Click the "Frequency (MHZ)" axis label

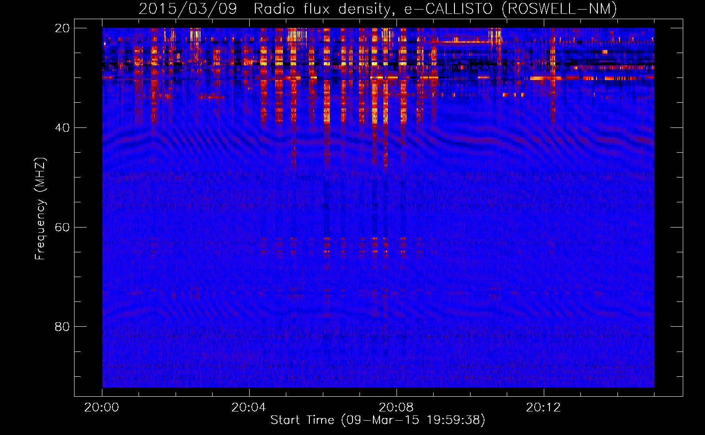pyautogui.click(x=40, y=208)
